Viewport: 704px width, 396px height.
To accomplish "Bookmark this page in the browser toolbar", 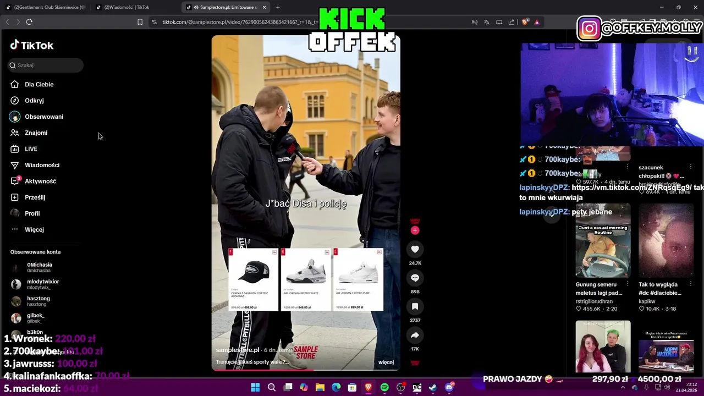I will [140, 22].
